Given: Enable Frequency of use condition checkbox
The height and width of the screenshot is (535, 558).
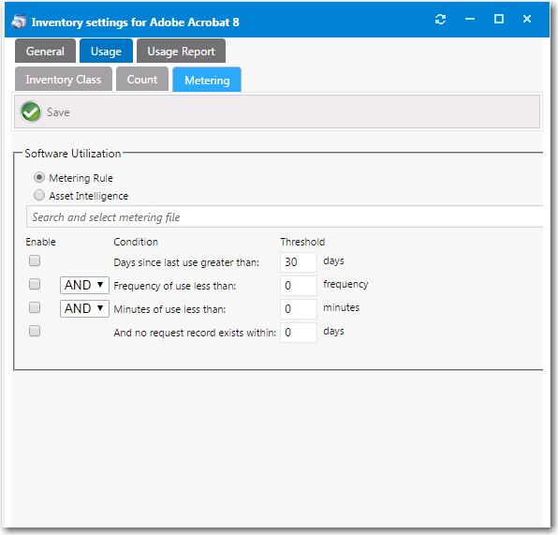Looking at the screenshot, I should coord(35,284).
